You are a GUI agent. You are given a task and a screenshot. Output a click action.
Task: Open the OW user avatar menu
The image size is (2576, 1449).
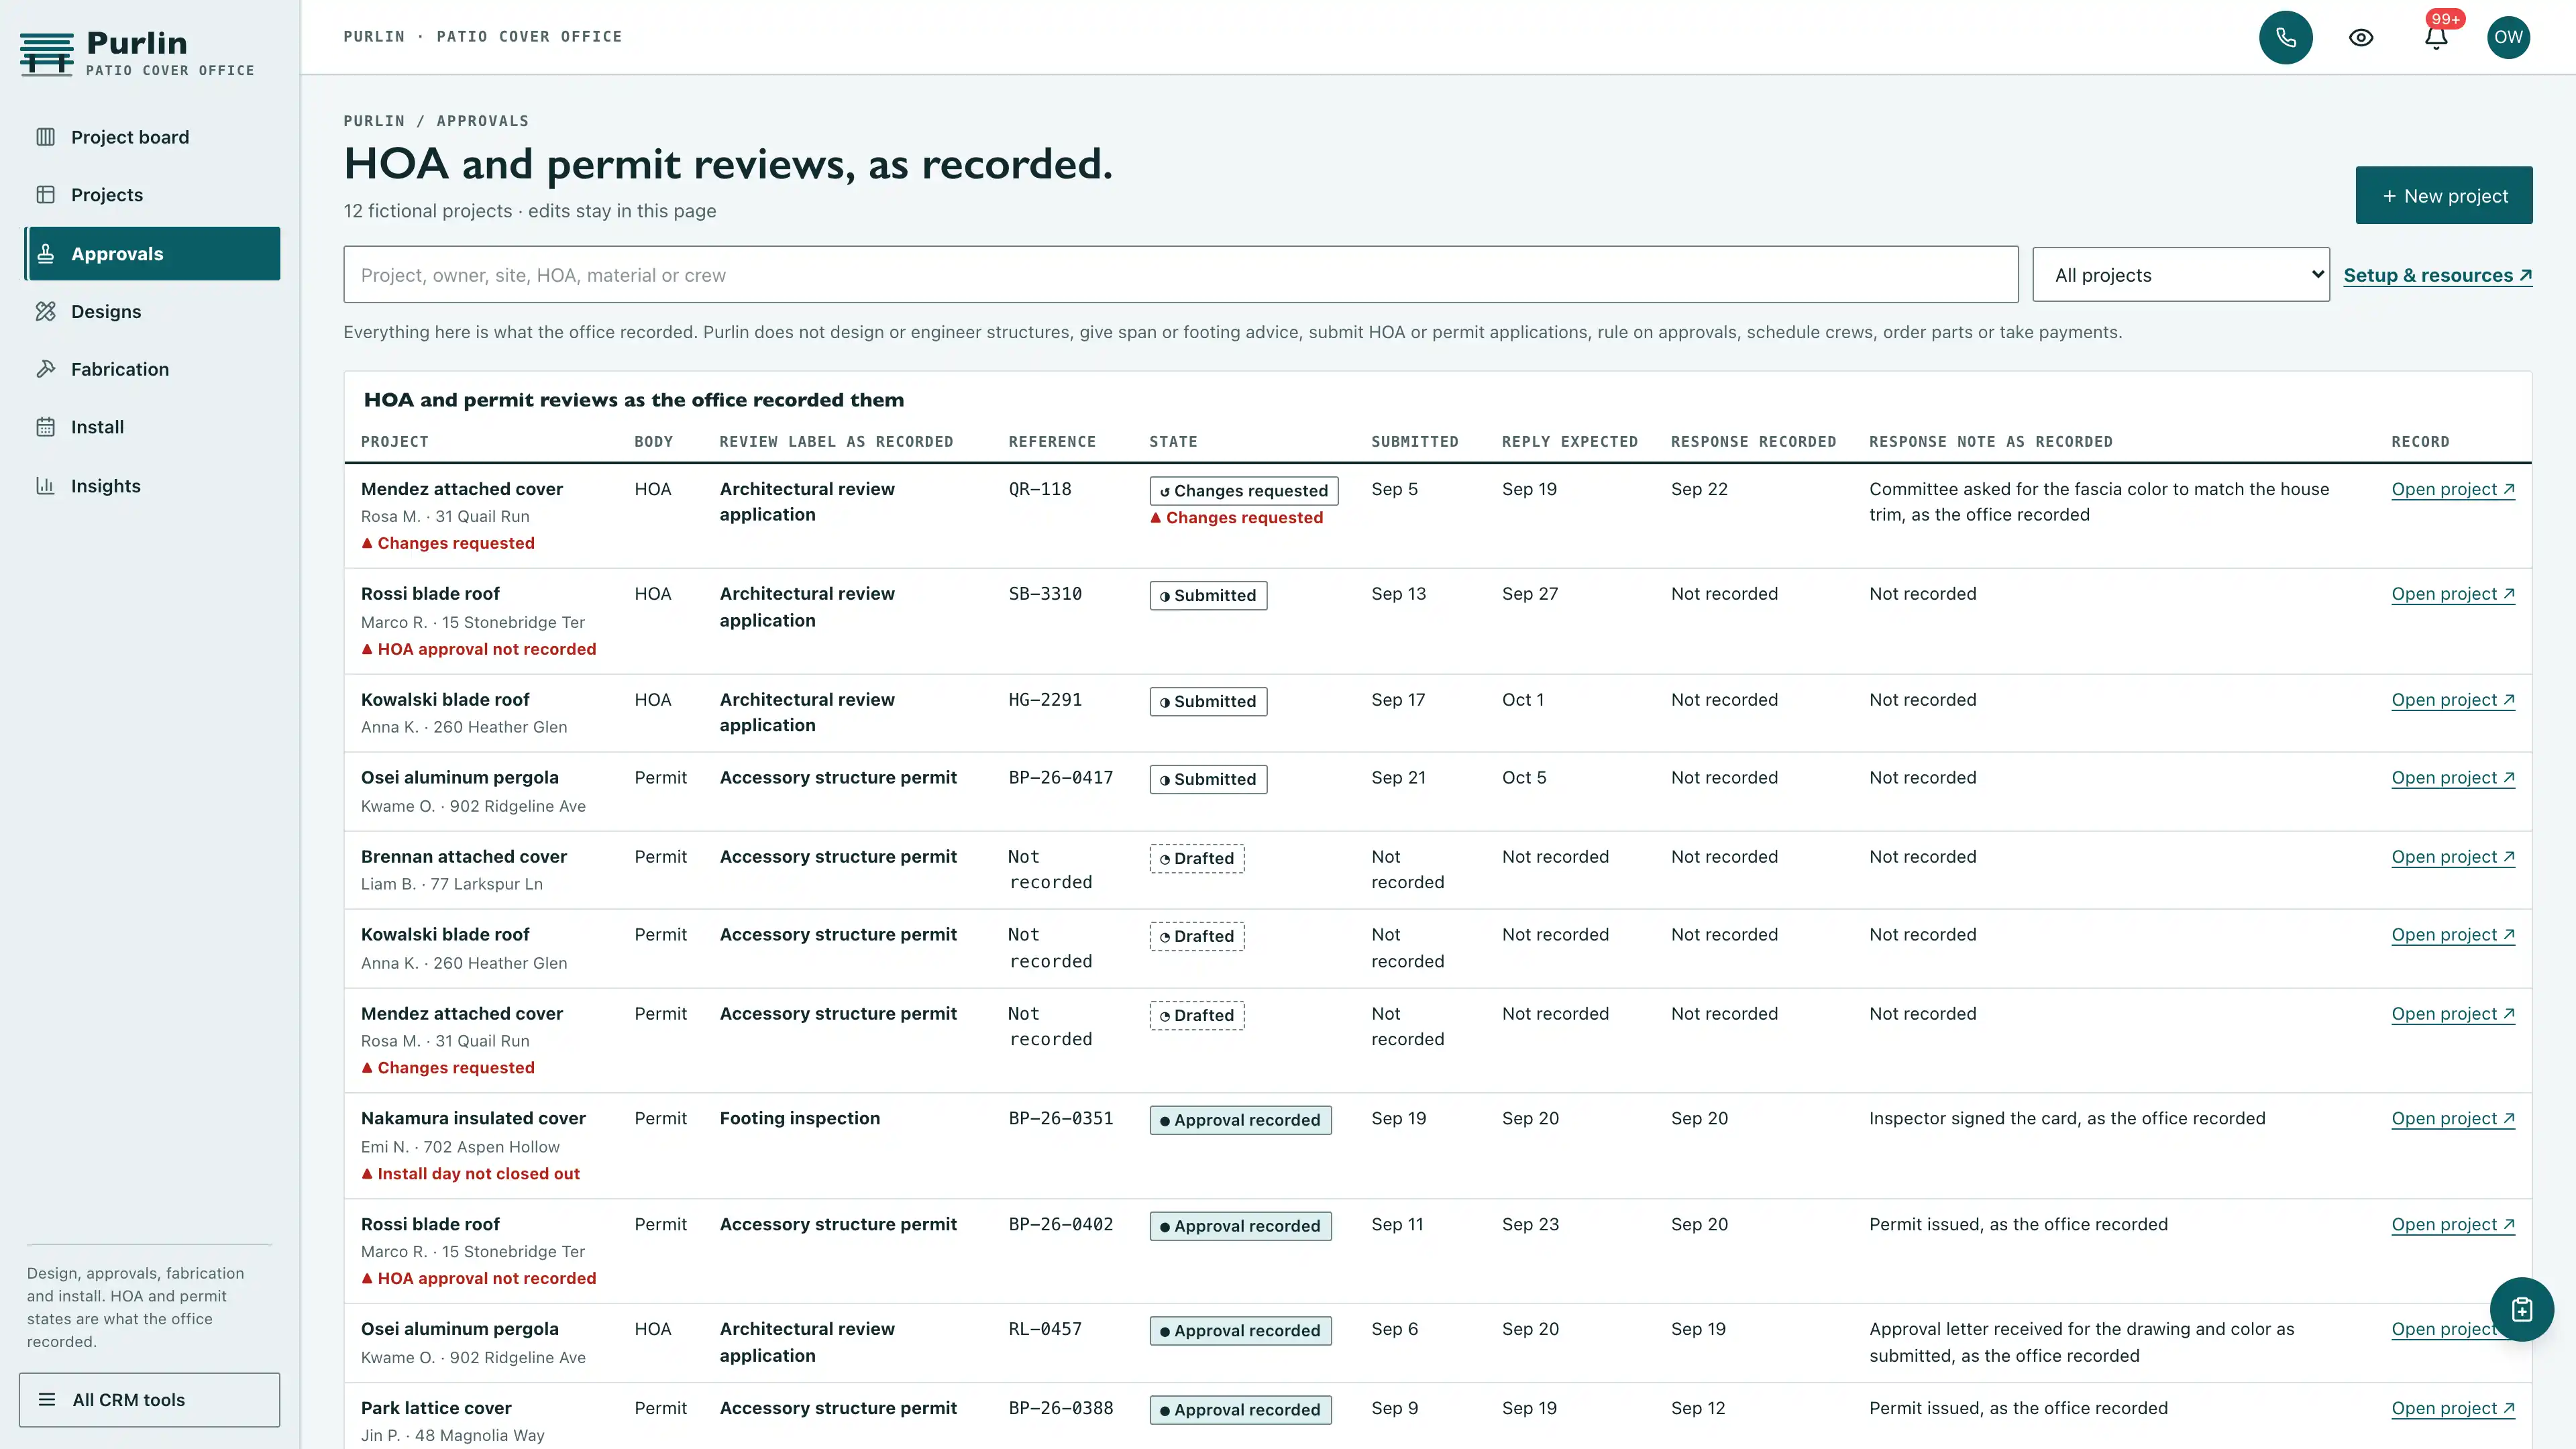tap(2508, 37)
